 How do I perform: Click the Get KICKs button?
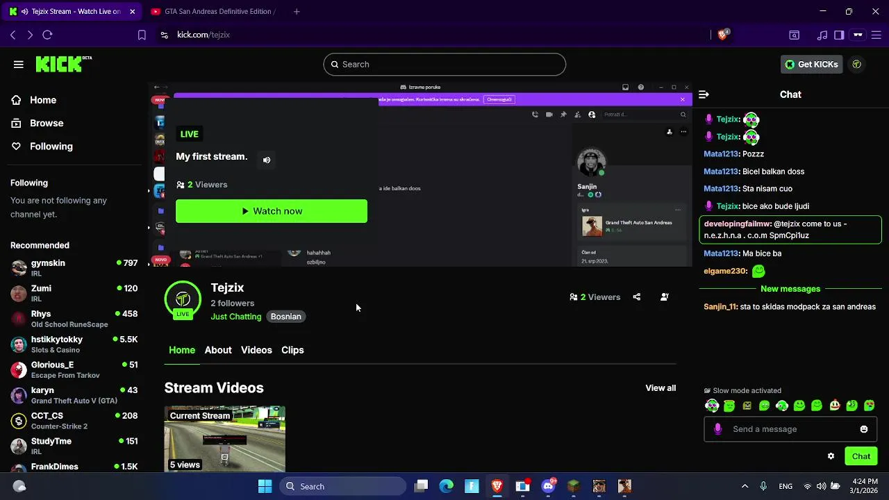click(811, 64)
